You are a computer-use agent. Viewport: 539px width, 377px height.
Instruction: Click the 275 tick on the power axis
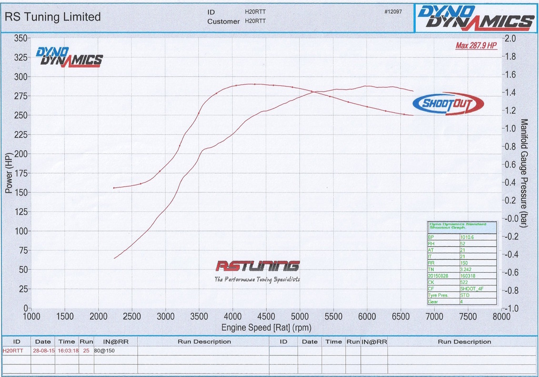tap(21, 96)
